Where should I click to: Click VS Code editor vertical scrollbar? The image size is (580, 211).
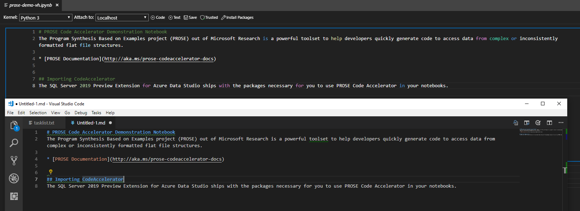click(565, 170)
